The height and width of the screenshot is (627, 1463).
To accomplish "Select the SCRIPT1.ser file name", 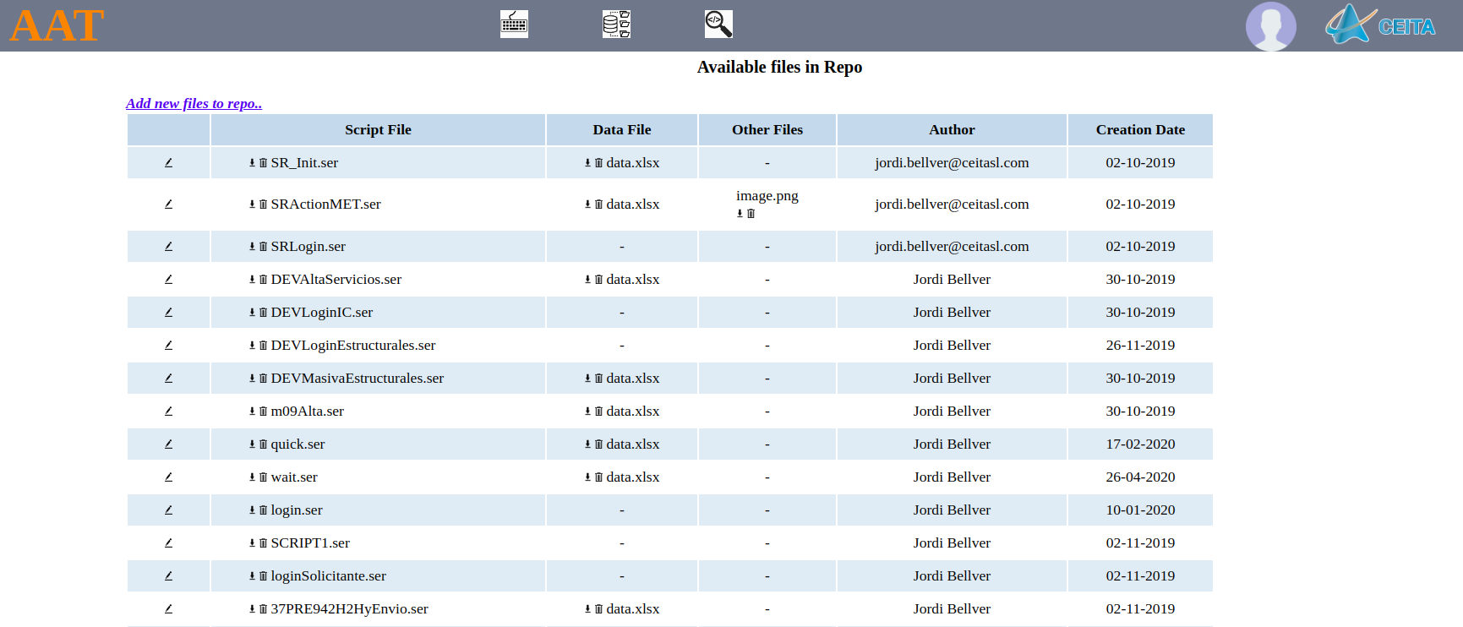I will [310, 542].
